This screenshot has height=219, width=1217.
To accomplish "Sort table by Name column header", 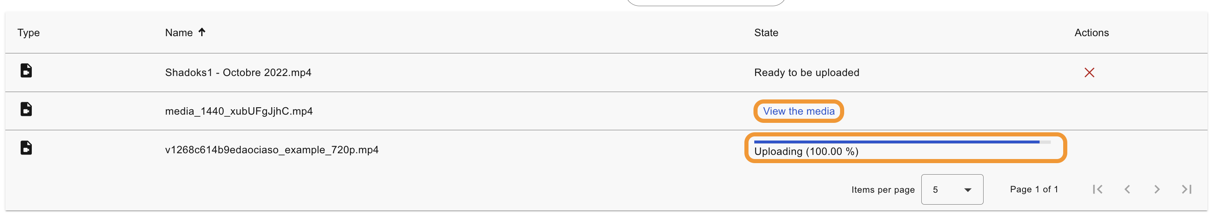I will (179, 32).
